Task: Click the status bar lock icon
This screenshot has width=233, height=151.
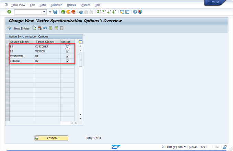Action: [224, 147]
